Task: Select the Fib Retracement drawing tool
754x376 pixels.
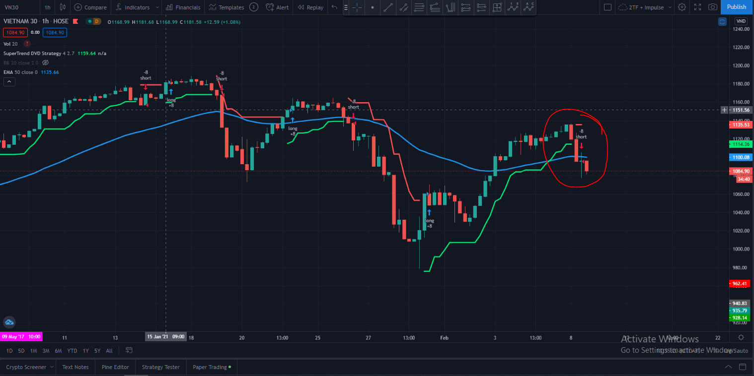Action: pyautogui.click(x=419, y=7)
